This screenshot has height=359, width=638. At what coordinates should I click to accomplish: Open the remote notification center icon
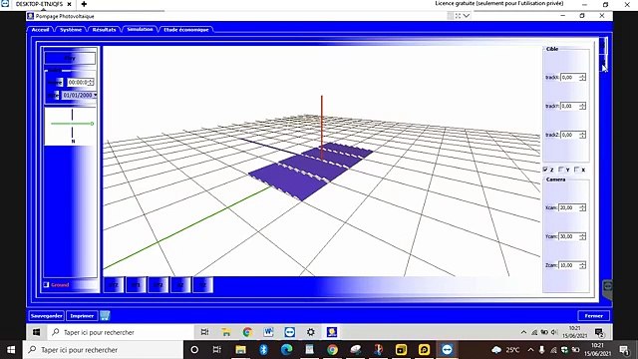[599, 333]
